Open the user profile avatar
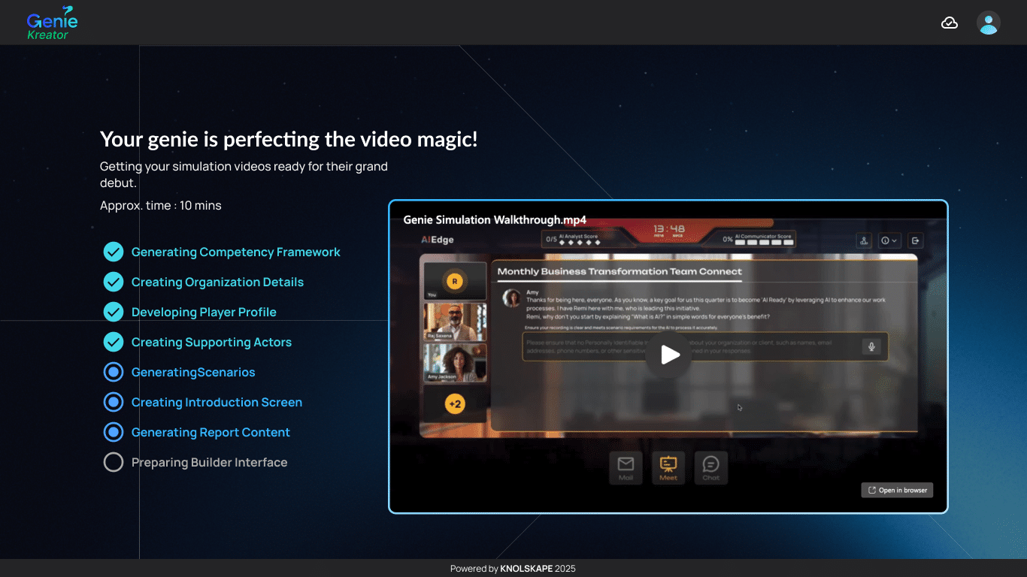The image size is (1027, 577). 989,23
